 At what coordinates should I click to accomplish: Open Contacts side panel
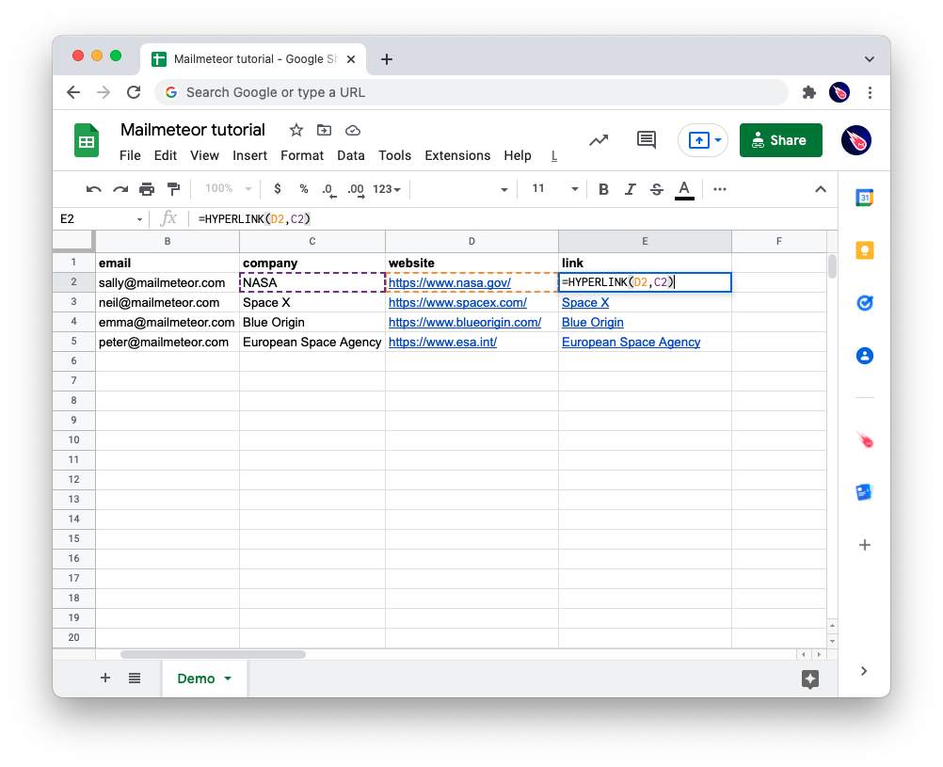pos(864,356)
